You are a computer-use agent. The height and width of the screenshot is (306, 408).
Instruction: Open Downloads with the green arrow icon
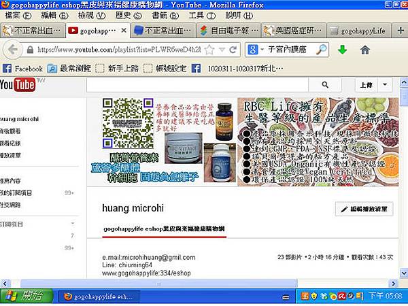coord(342,50)
